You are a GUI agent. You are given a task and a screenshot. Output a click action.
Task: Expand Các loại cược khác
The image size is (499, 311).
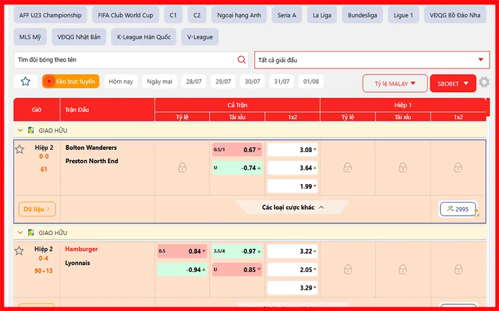coord(293,208)
